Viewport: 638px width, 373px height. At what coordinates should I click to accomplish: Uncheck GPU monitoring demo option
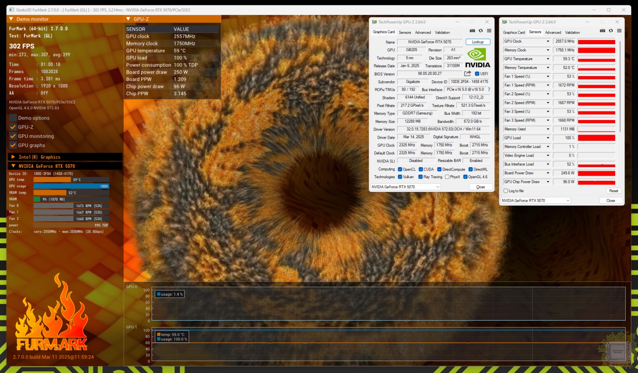point(13,136)
